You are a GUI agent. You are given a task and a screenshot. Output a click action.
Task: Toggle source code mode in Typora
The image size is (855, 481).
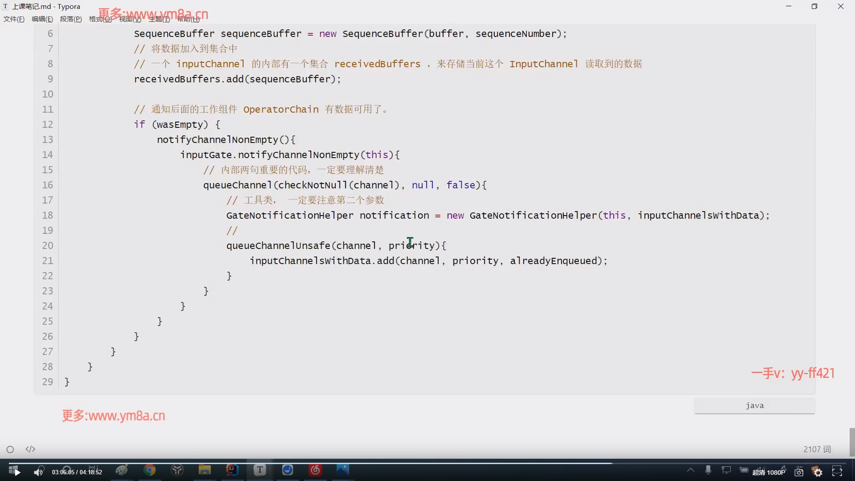[x=30, y=449]
